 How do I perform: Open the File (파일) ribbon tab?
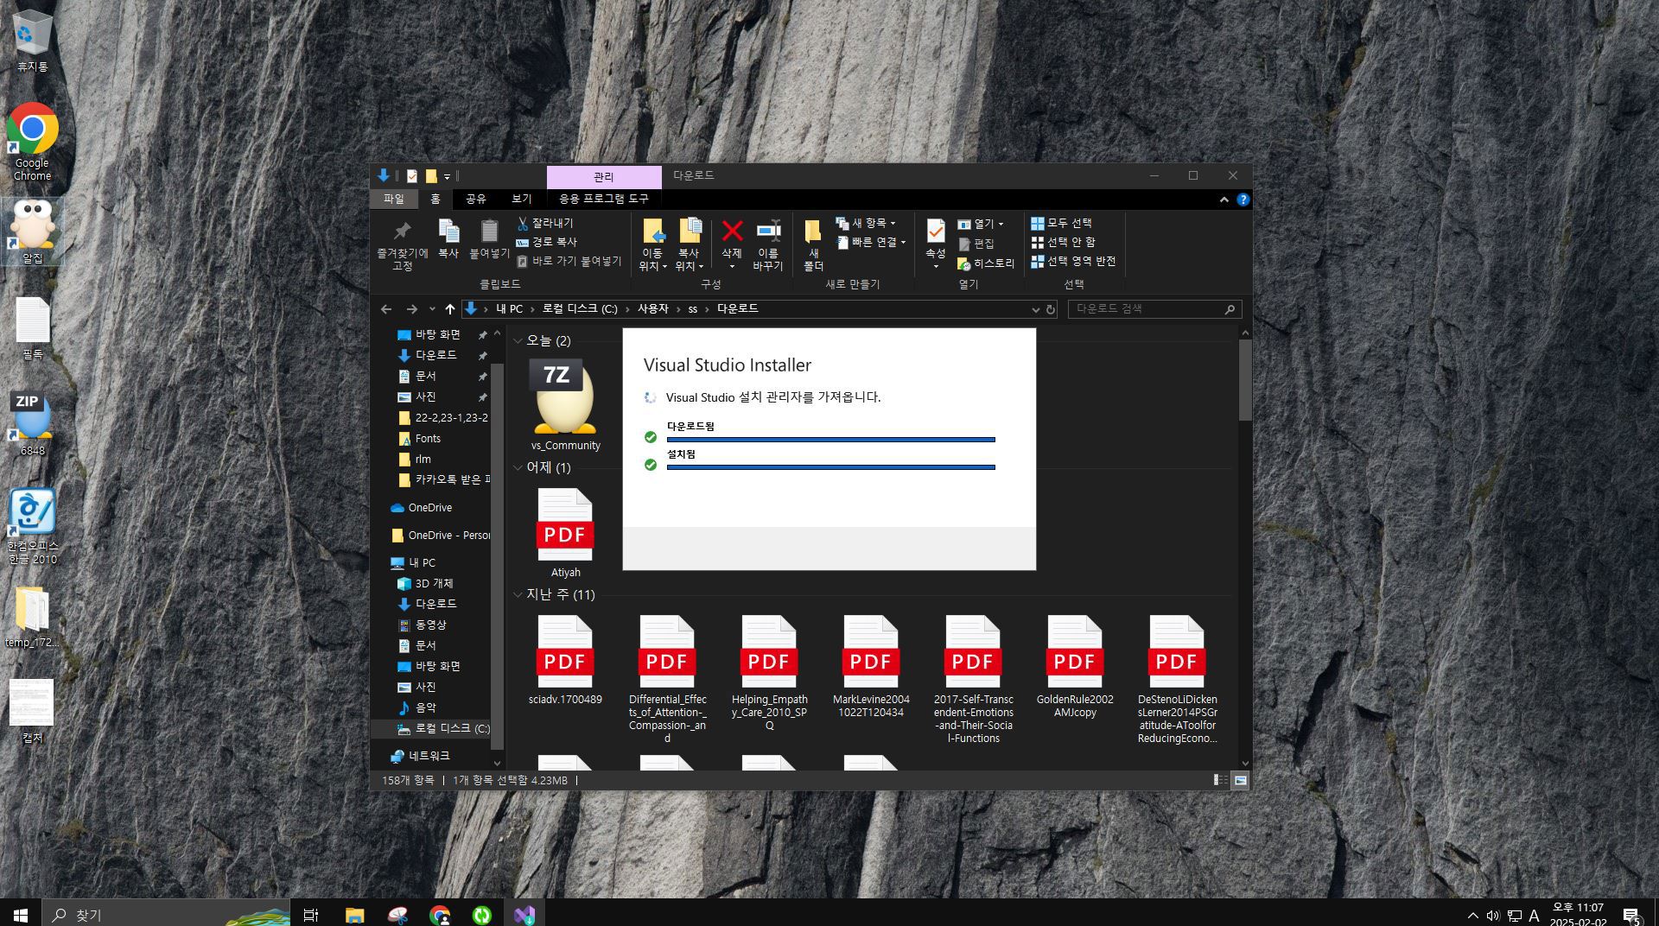pos(394,199)
